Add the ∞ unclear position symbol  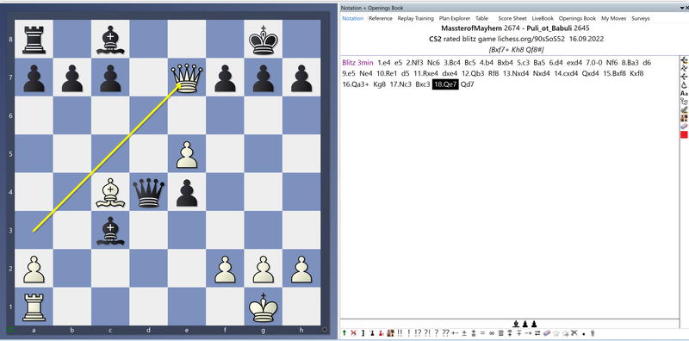tap(492, 333)
